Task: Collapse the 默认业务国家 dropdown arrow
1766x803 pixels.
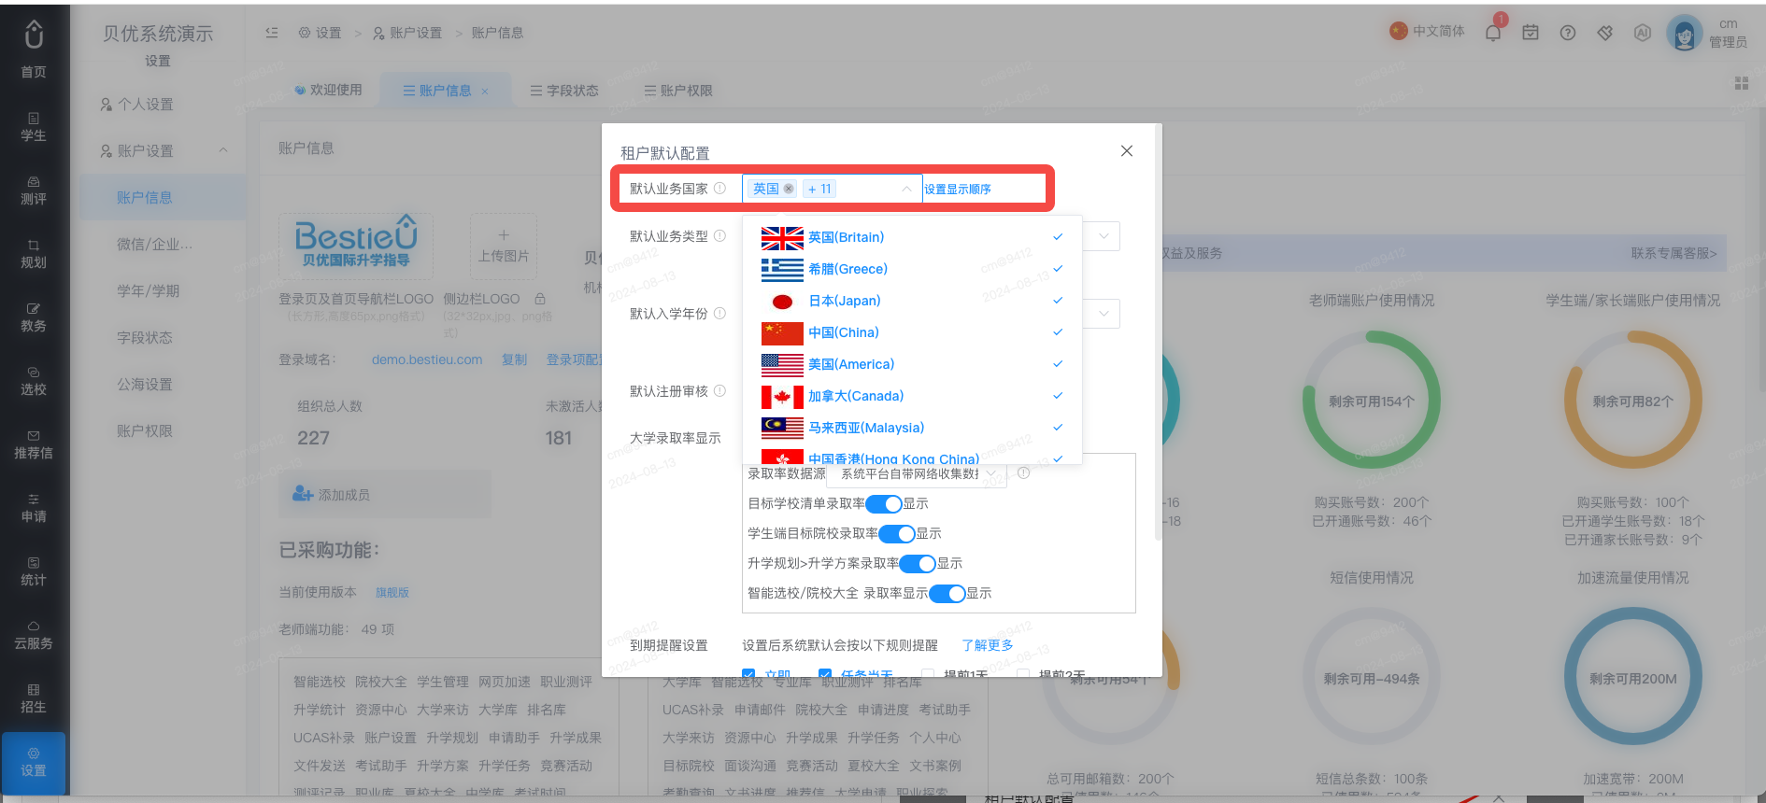Action: pos(906,189)
